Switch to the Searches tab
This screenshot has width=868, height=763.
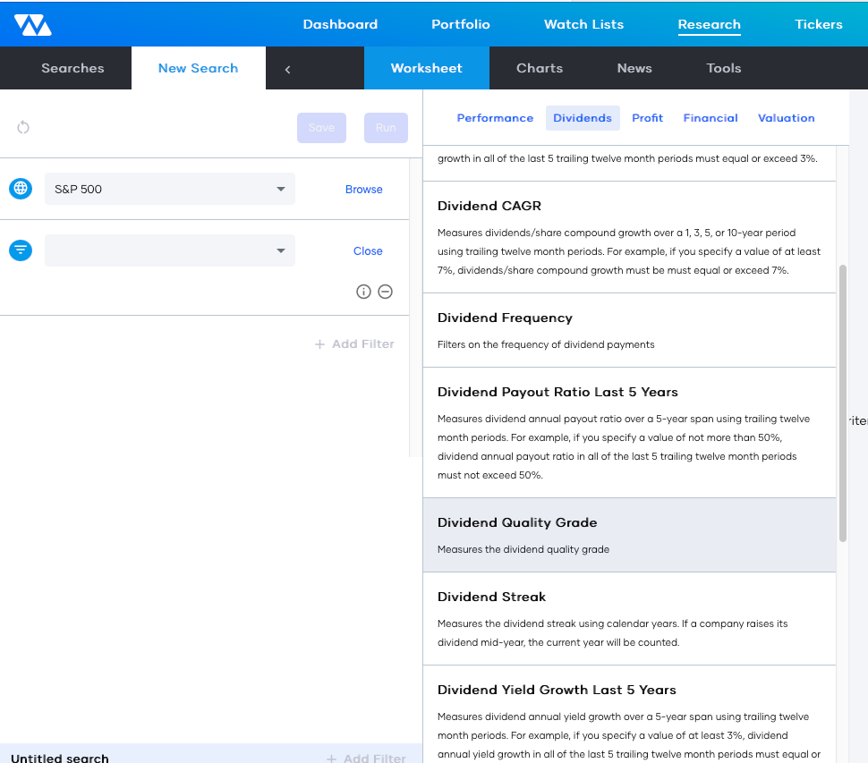tap(72, 68)
